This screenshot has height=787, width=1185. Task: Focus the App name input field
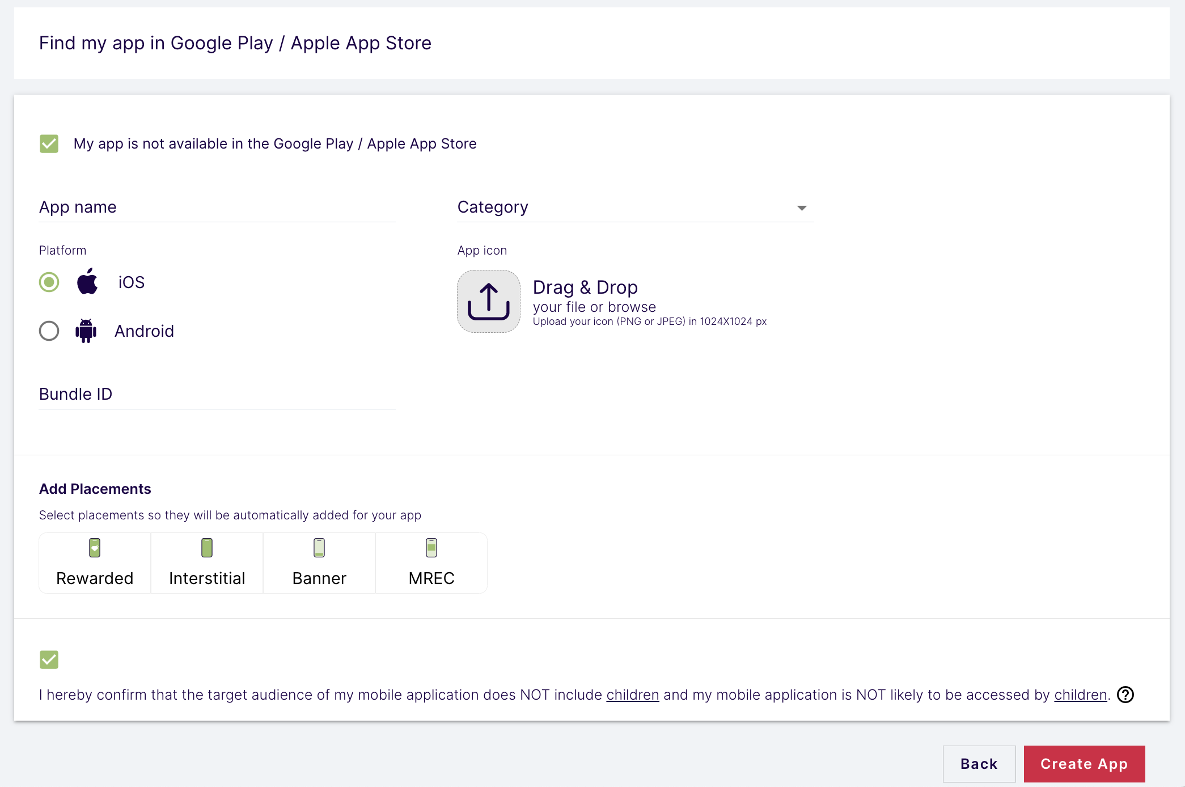[x=217, y=208]
